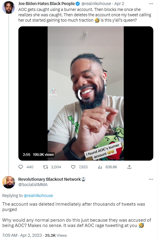The image size is (158, 240).
Task: Expand more options on reply tweet
Action: pyautogui.click(x=151, y=179)
